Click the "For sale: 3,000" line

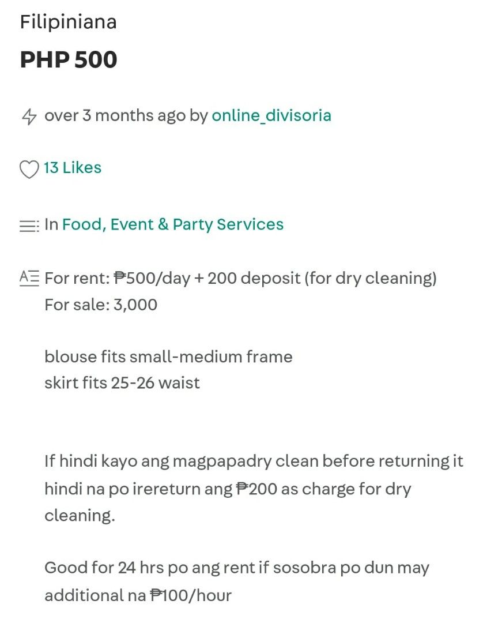pyautogui.click(x=101, y=304)
